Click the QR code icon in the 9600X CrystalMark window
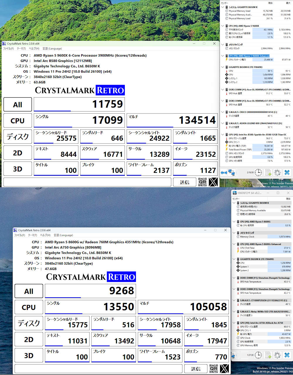293x375 pixels. tap(202, 182)
